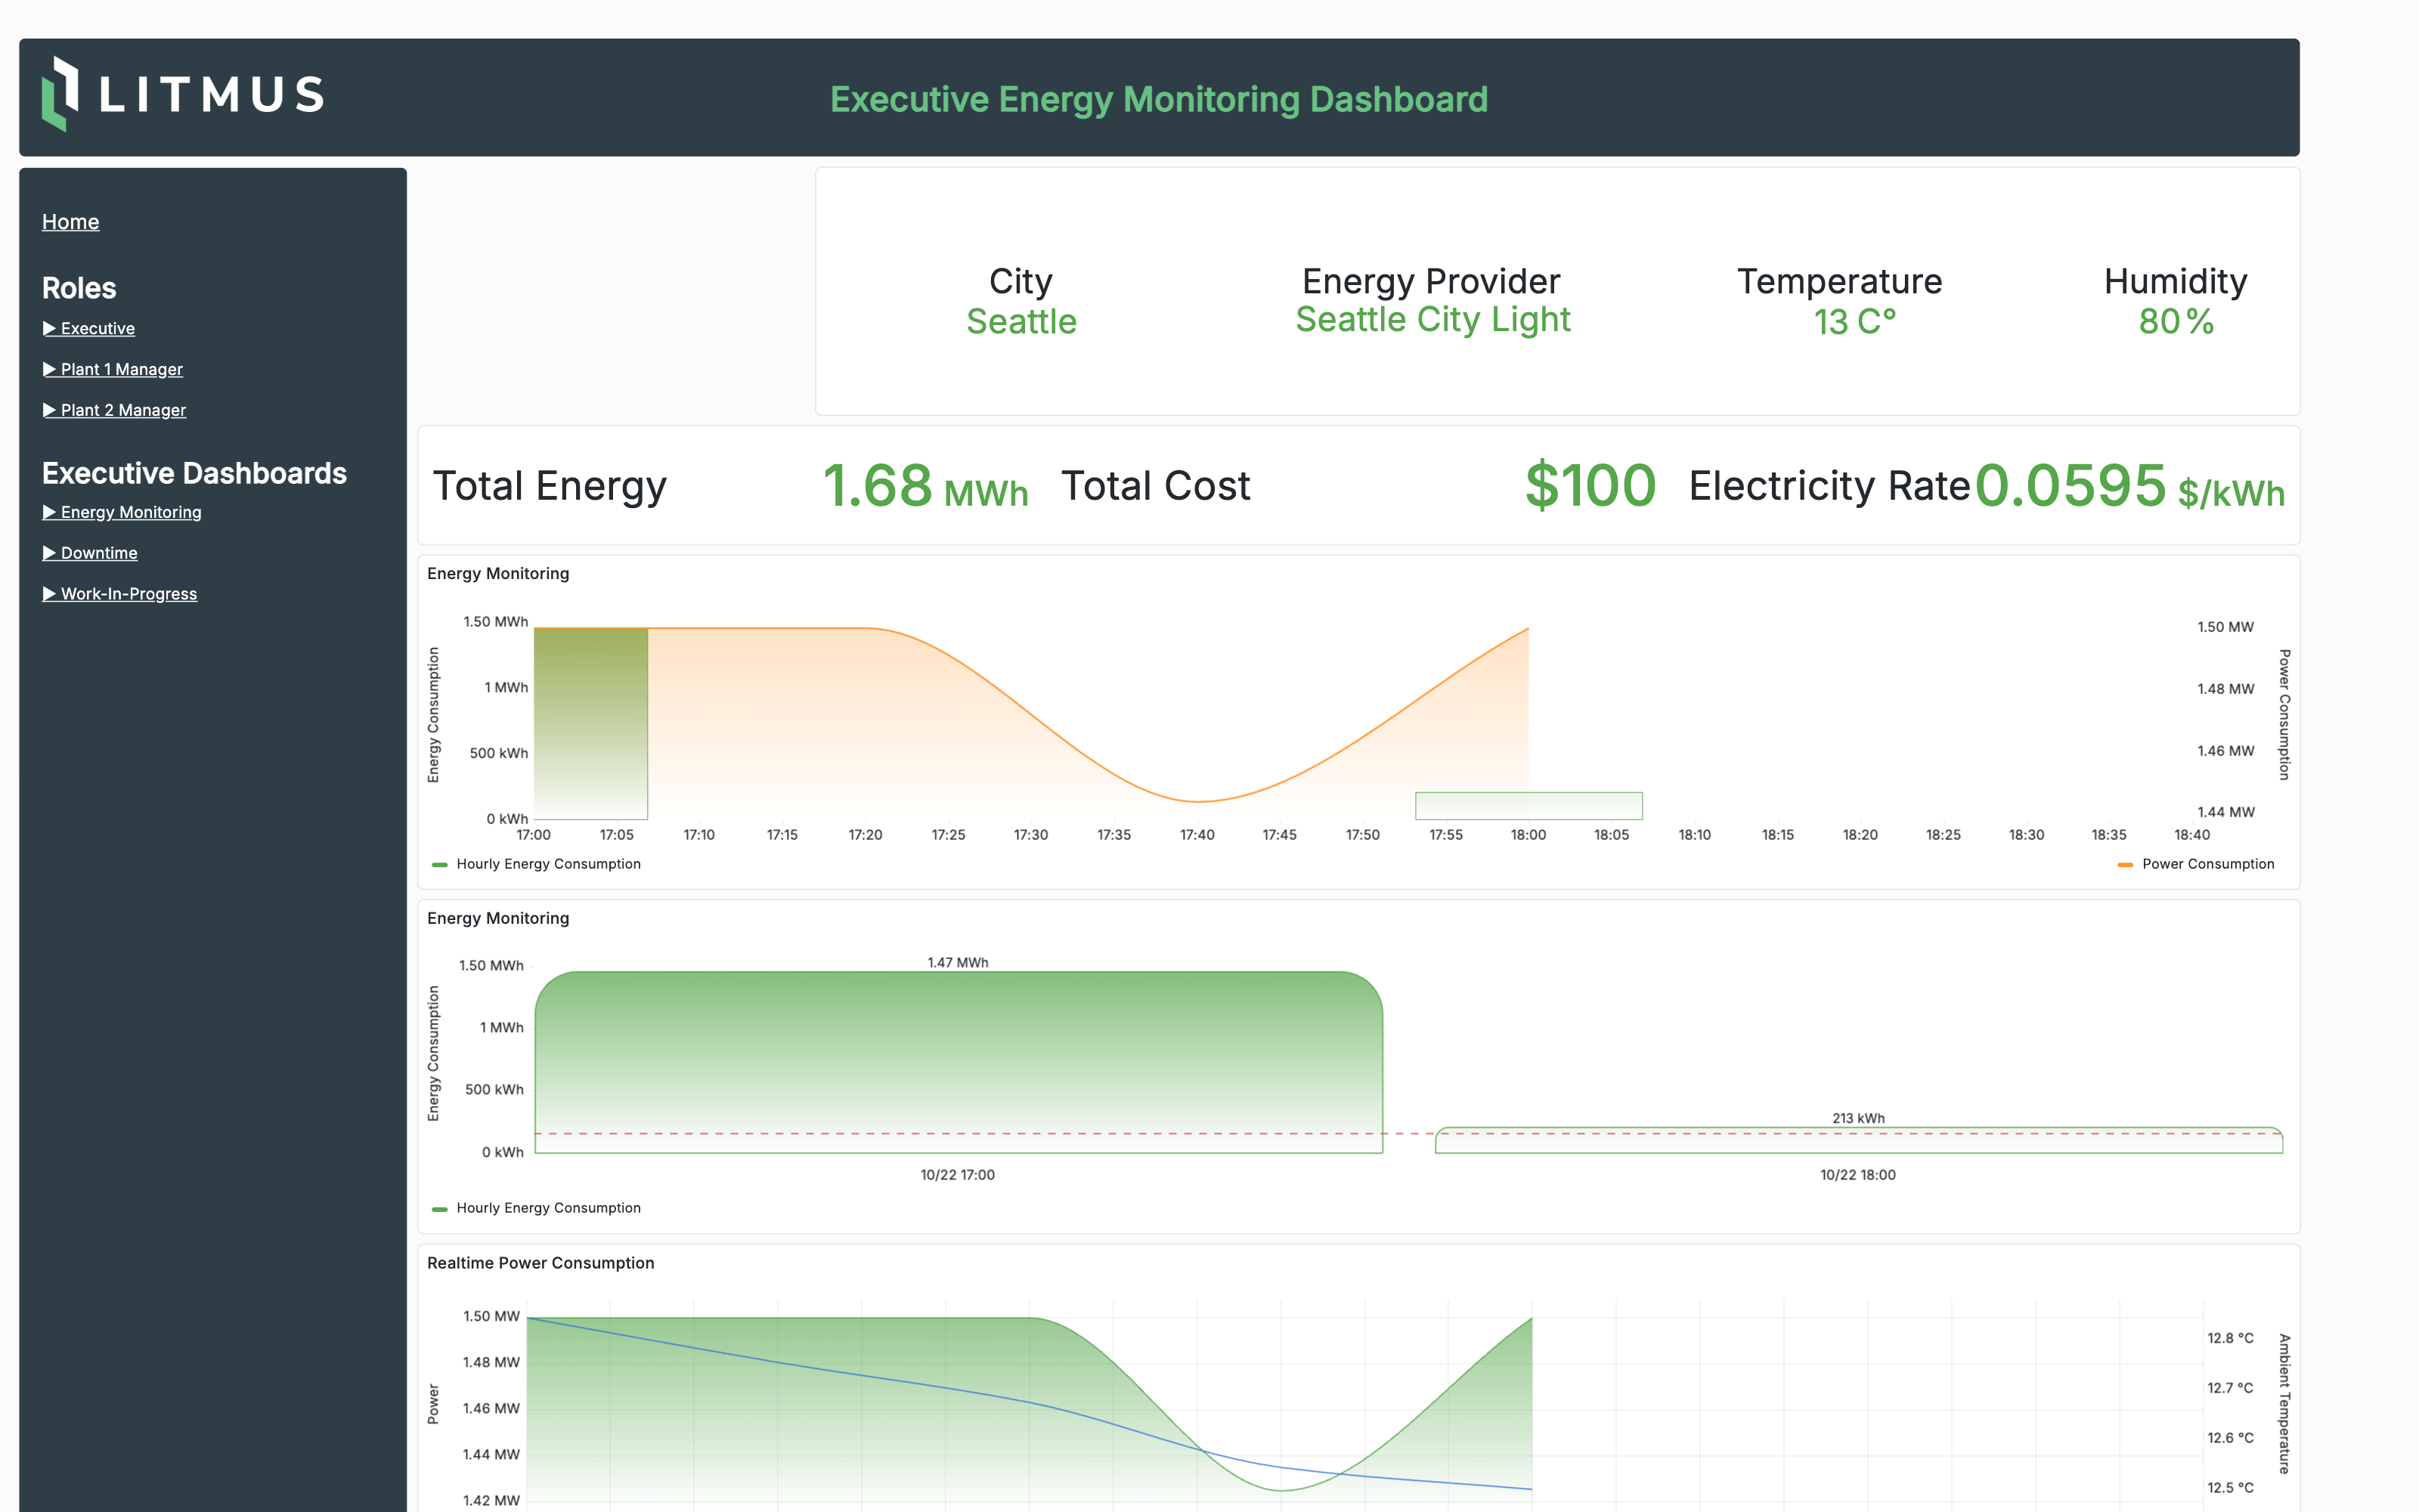
Task: Click the triangle arrow beside Downtime
Action: [49, 553]
